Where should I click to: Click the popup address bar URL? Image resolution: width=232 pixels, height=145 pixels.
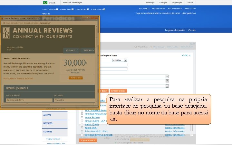pos(28,23)
